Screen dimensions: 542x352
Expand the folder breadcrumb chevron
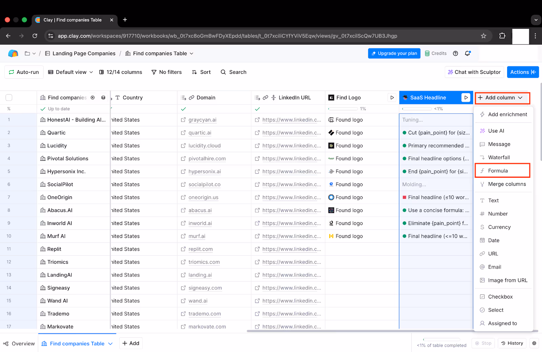coord(34,53)
